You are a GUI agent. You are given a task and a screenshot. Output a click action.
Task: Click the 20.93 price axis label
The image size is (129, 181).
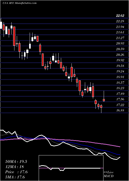[x=120, y=43]
